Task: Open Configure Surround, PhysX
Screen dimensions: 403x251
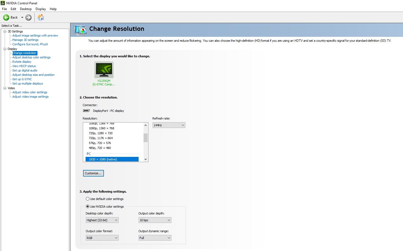Action: [30, 44]
